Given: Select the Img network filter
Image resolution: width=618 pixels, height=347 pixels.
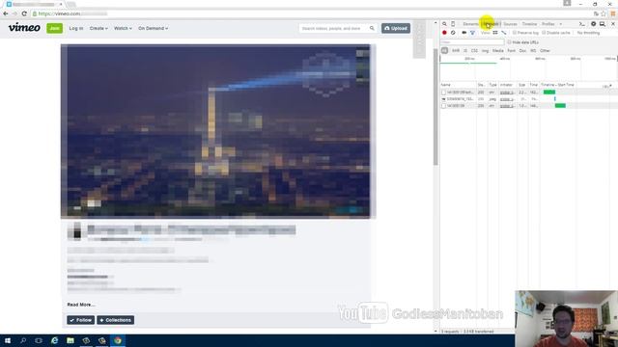Looking at the screenshot, I should [x=485, y=51].
